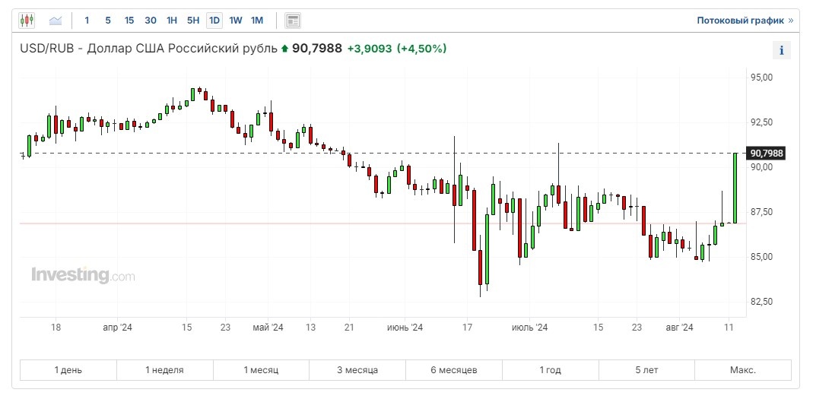Click the июль '24 date label
The height and width of the screenshot is (399, 813).
tap(530, 328)
